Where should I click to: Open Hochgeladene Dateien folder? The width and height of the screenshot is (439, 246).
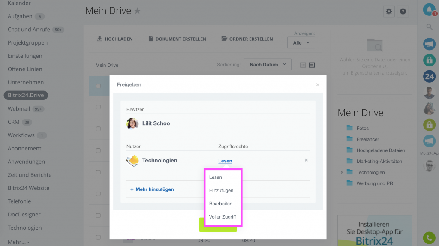tap(381, 150)
